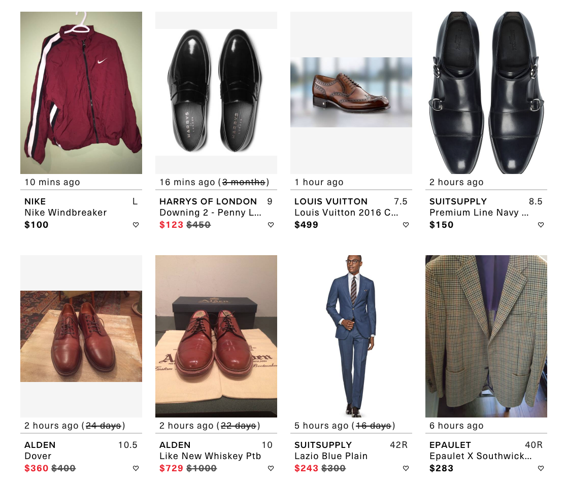Open the blue Suitsupply suit model photo

click(x=351, y=336)
